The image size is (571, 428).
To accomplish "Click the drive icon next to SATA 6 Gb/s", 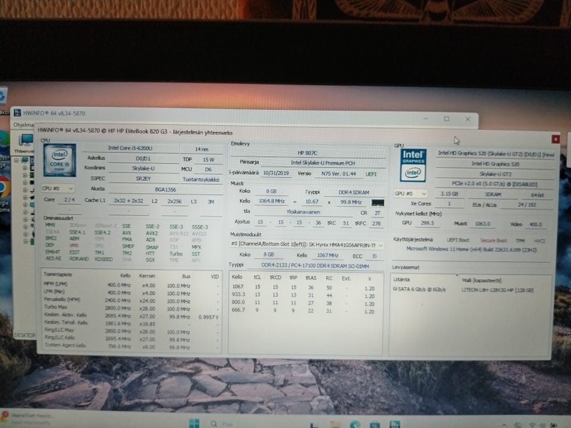I will point(395,289).
